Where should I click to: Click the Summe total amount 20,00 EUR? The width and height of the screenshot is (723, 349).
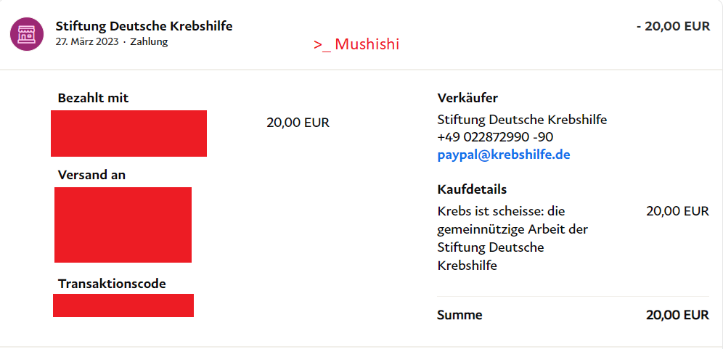click(x=677, y=316)
